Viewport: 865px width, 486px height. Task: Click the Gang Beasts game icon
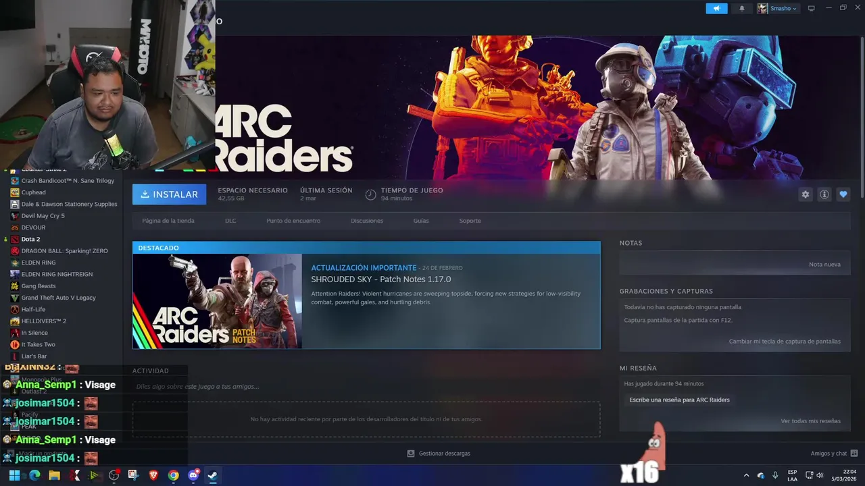point(15,286)
